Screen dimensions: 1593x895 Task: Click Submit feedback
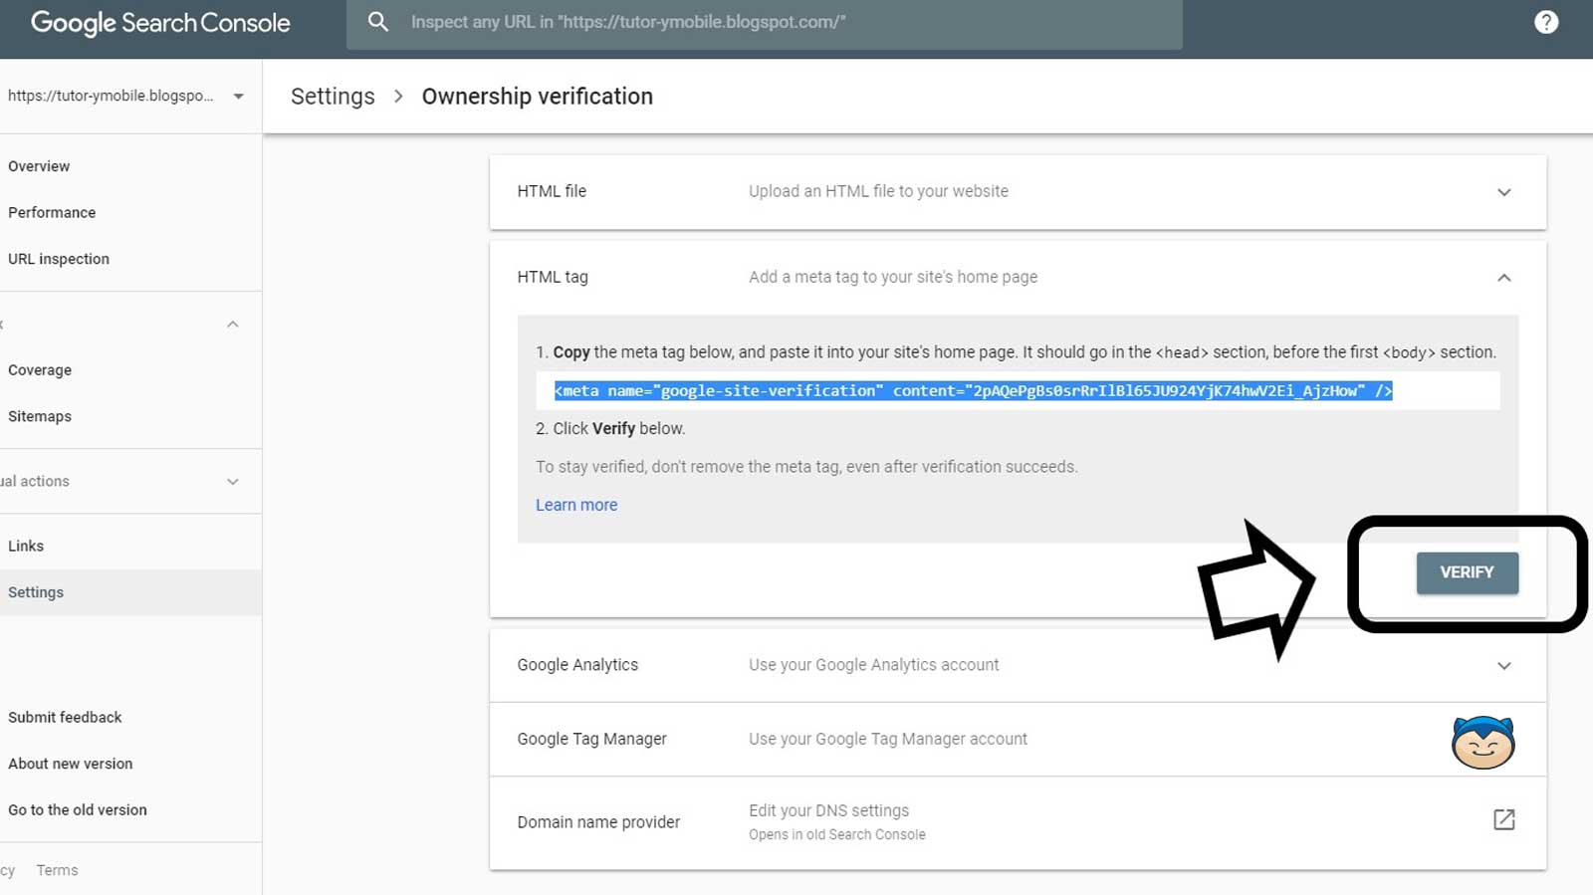coord(65,717)
